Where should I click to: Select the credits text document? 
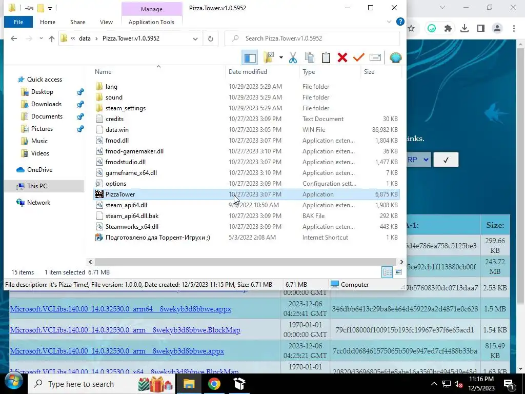[246, 119]
